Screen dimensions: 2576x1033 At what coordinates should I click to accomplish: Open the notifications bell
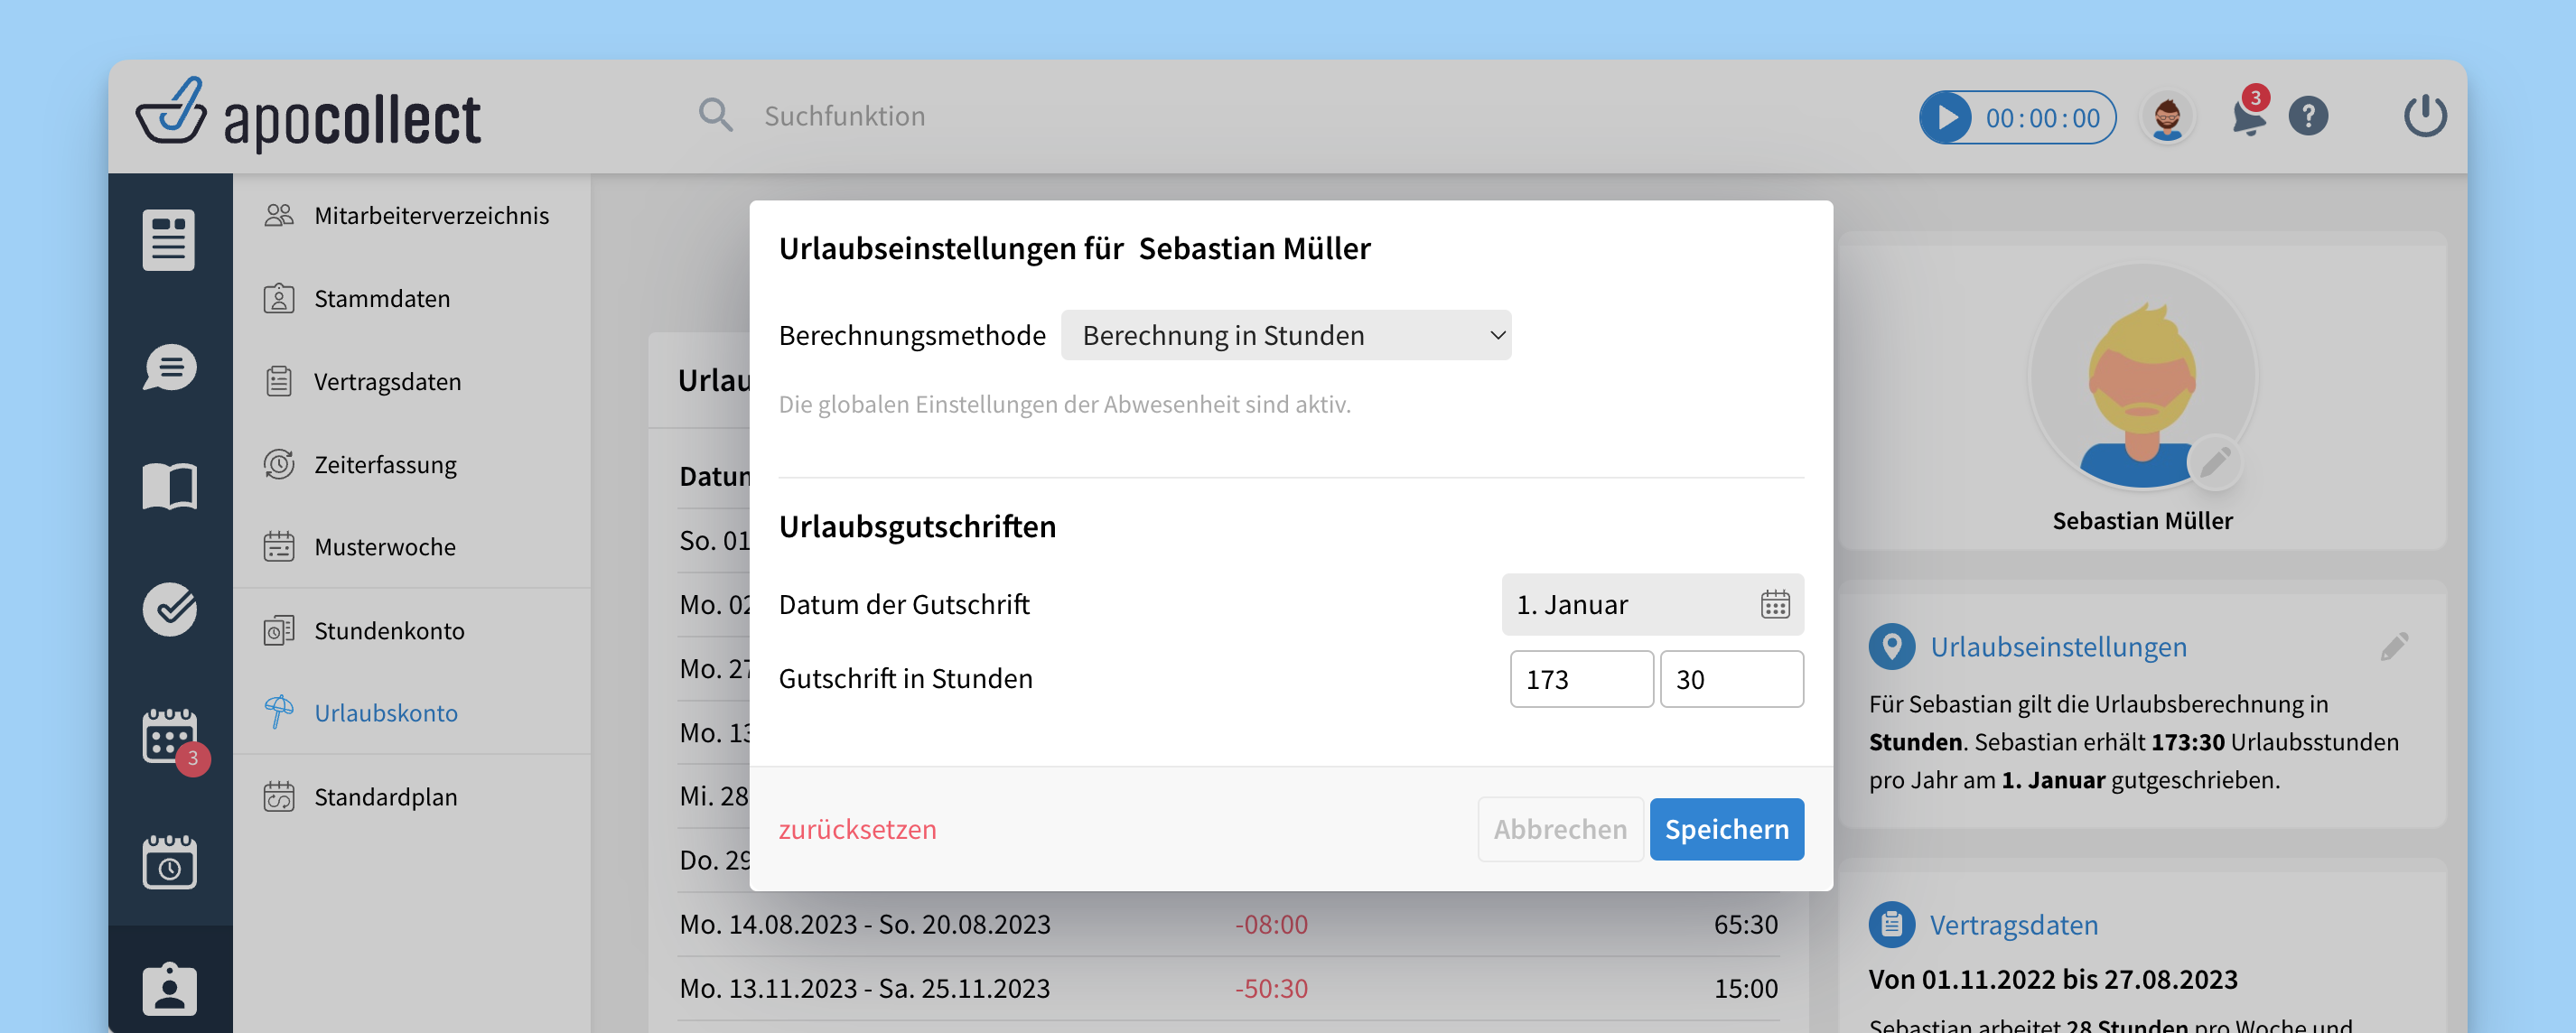point(2247,118)
